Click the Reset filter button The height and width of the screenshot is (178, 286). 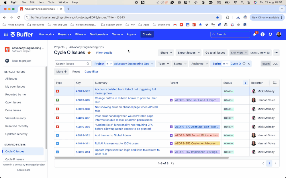pos(76,72)
